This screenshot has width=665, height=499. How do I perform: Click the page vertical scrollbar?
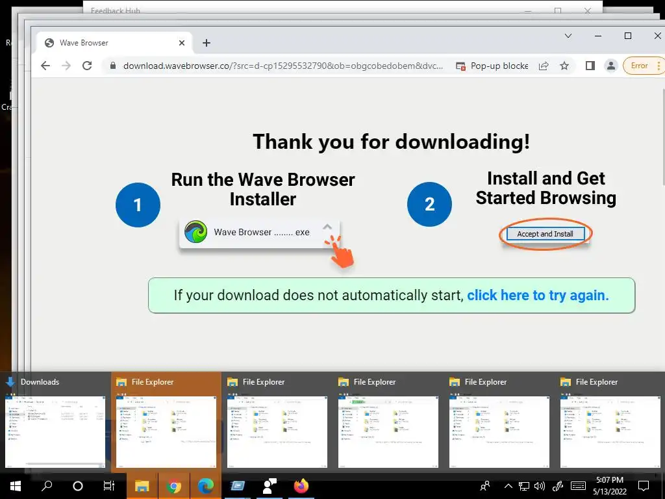pyautogui.click(x=663, y=136)
